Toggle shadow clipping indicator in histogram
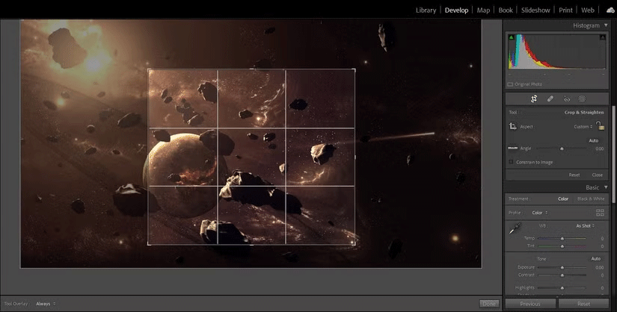617x312 pixels. (511, 37)
